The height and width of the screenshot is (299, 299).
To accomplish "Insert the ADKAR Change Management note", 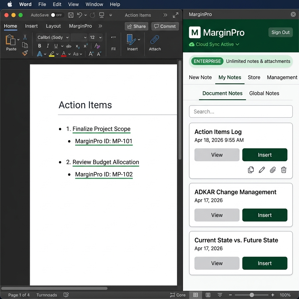I will coord(265,215).
